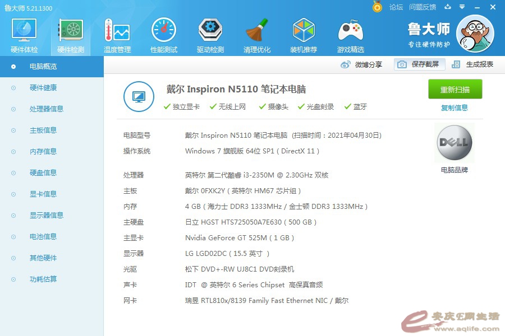Open the 问题反馈 feedback link
Viewport: 505px width, 336px height.
click(x=423, y=7)
